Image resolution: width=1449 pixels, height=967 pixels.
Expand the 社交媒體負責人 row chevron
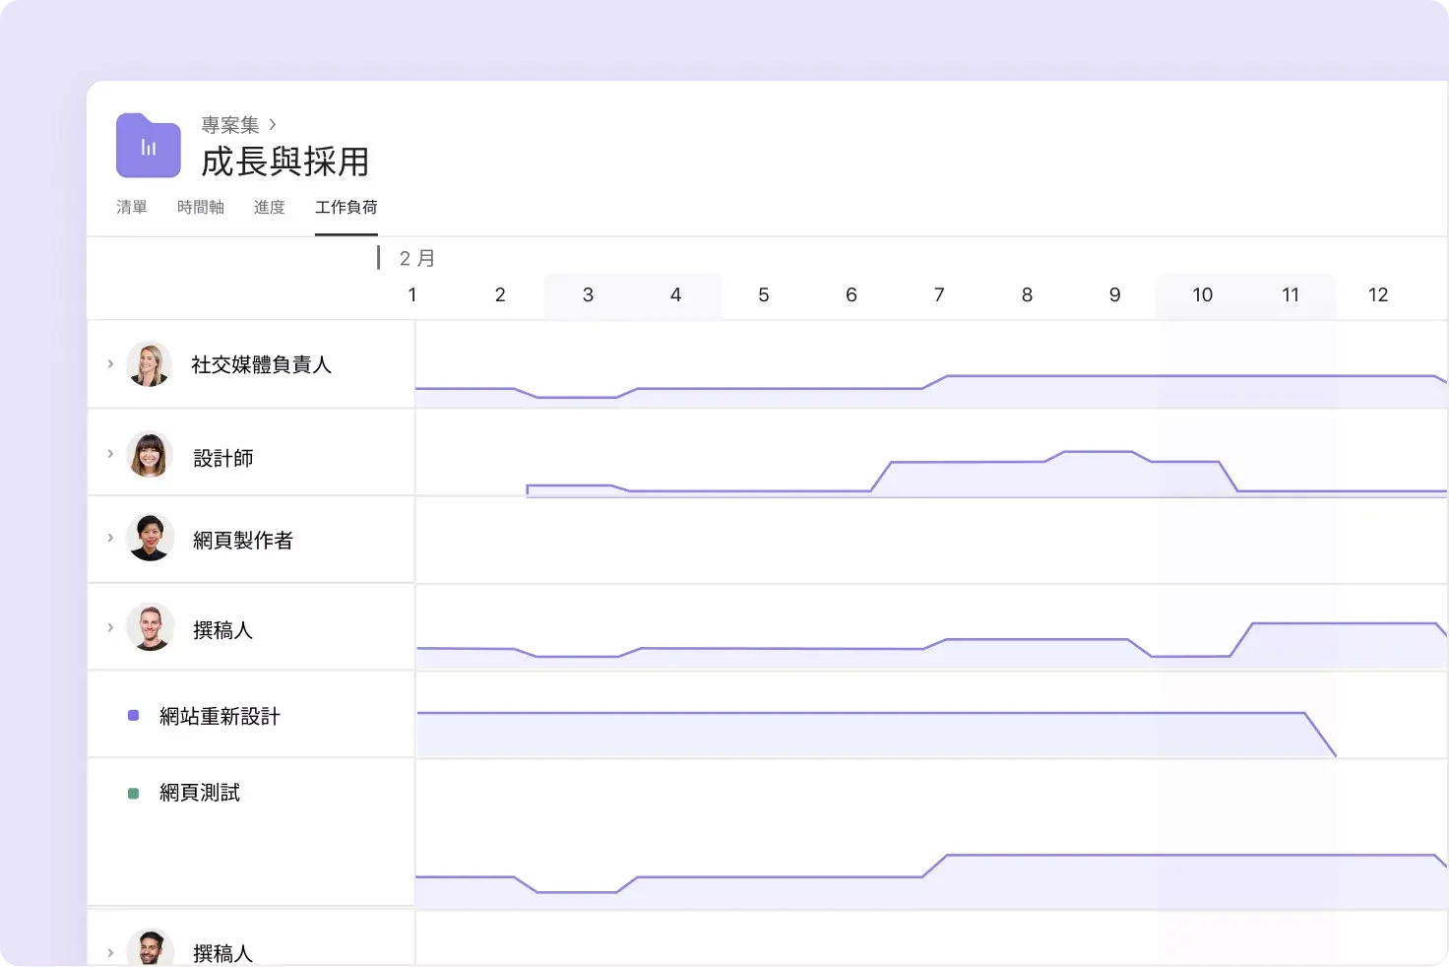pos(109,363)
